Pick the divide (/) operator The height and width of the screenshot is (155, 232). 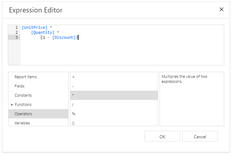(x=73, y=105)
